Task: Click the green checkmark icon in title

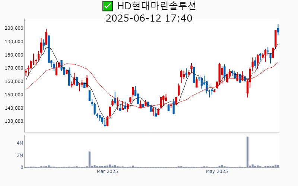Action: [108, 6]
